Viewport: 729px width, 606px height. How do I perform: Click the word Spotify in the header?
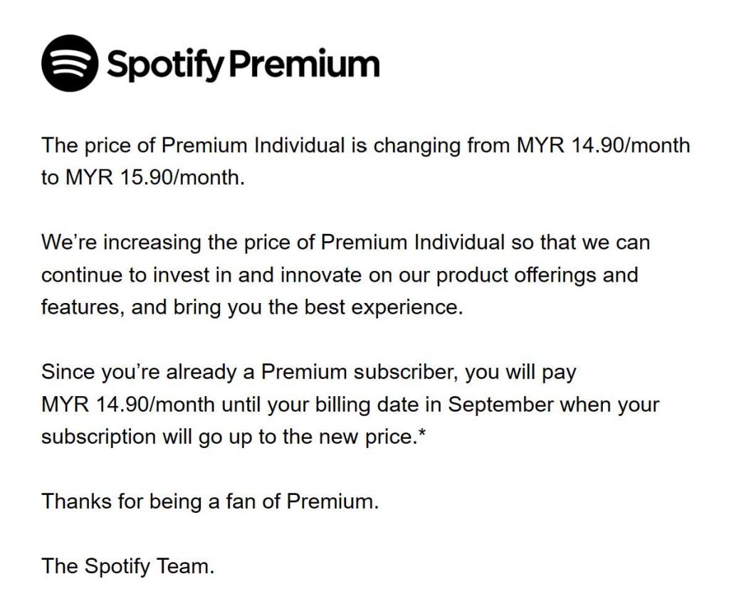165,65
